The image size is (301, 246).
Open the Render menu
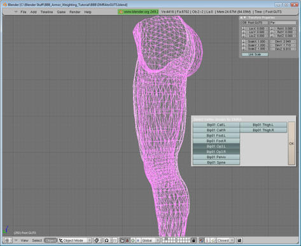[x=75, y=12]
